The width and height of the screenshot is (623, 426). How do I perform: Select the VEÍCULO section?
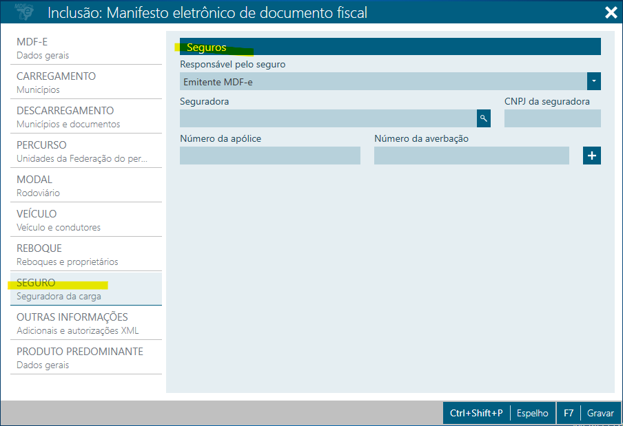tap(86, 220)
